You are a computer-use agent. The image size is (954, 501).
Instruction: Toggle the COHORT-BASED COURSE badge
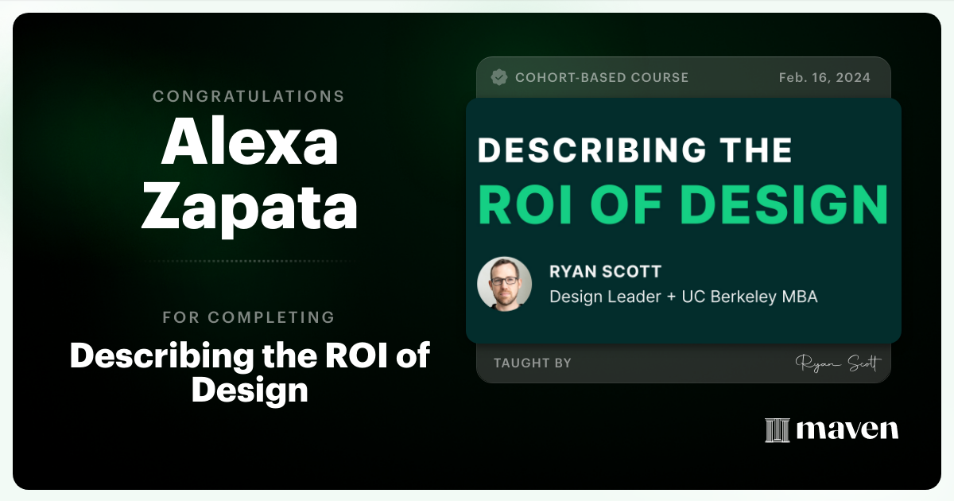pyautogui.click(x=602, y=77)
